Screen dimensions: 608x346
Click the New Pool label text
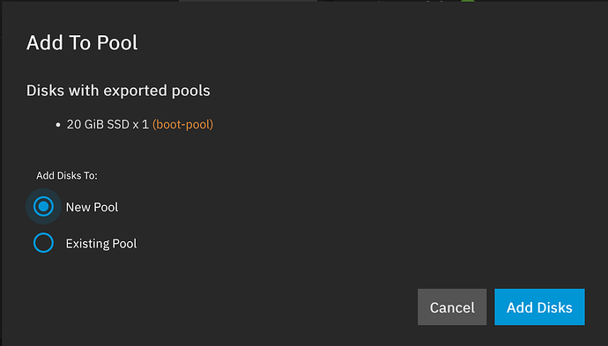coord(92,207)
